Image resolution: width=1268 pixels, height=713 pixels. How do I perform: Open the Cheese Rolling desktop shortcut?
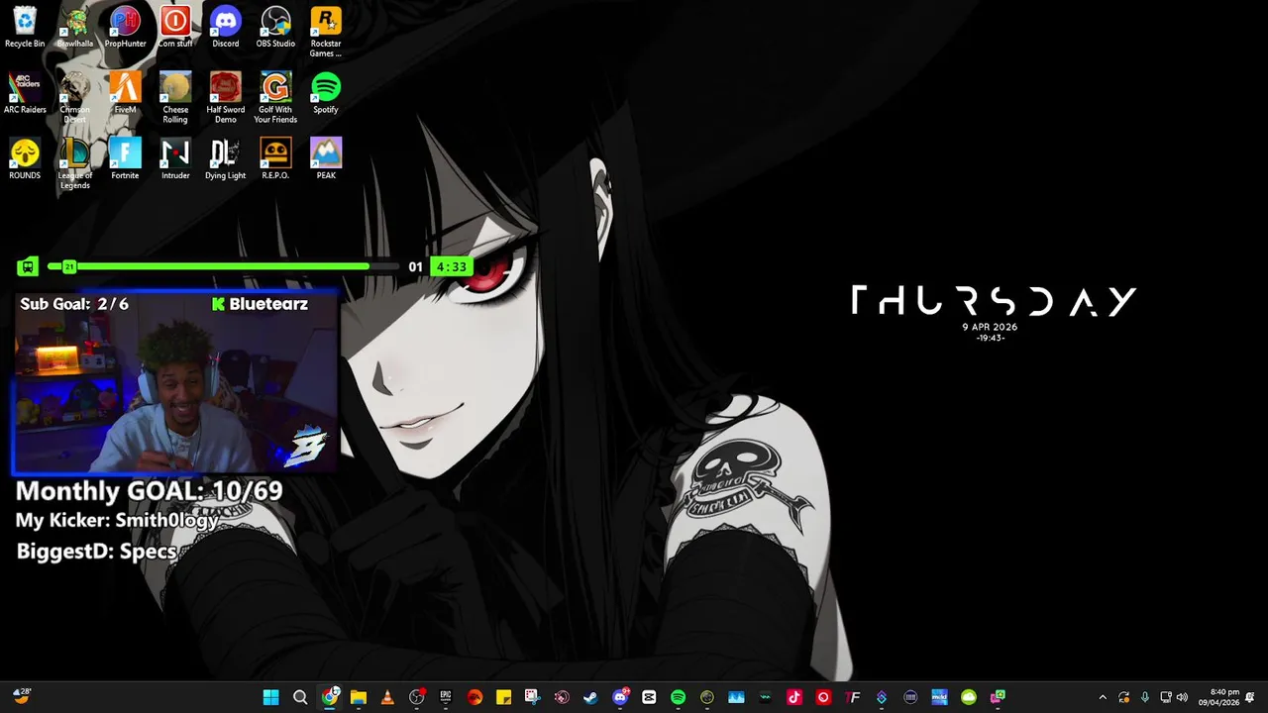click(175, 98)
